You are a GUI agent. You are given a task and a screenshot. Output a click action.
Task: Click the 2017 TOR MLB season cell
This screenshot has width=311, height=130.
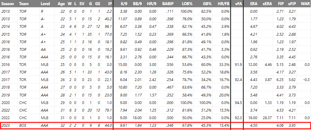[5, 80]
